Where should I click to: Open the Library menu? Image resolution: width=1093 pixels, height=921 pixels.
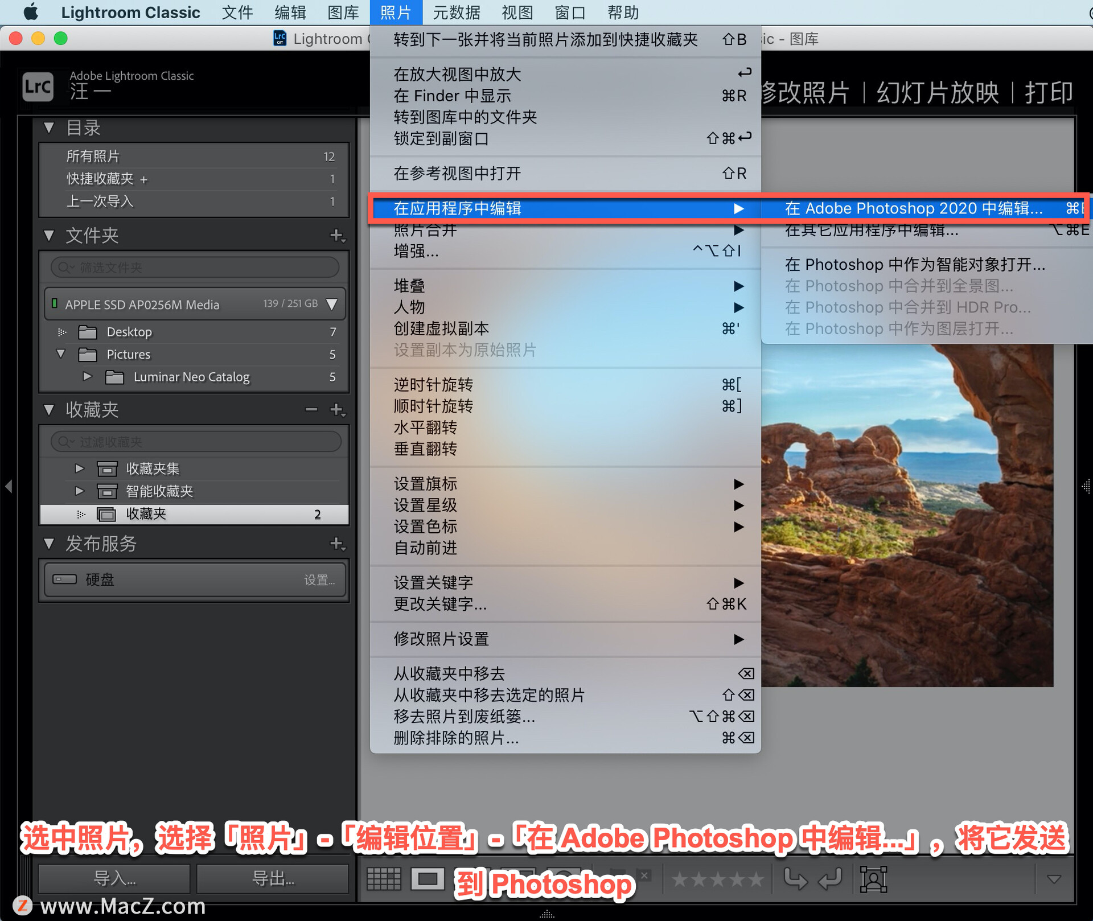point(343,12)
